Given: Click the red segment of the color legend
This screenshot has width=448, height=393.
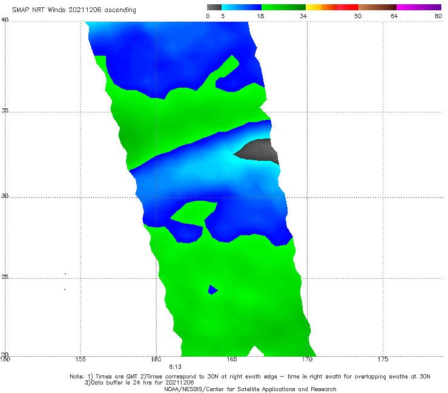Looking at the screenshot, I should pyautogui.click(x=348, y=7).
